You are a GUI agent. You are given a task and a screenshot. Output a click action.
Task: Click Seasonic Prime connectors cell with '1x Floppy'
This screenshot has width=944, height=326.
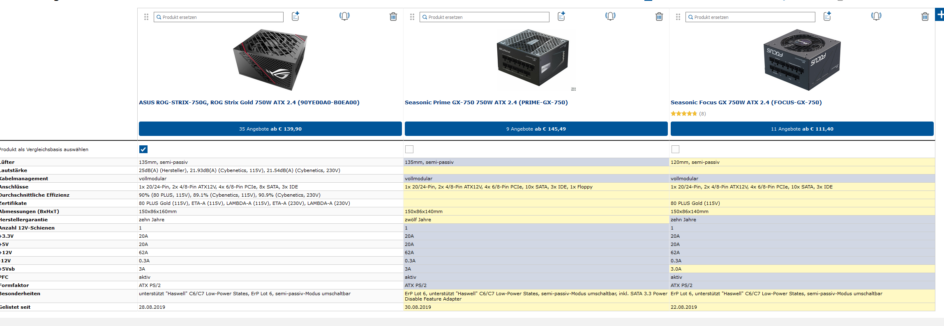pos(536,187)
